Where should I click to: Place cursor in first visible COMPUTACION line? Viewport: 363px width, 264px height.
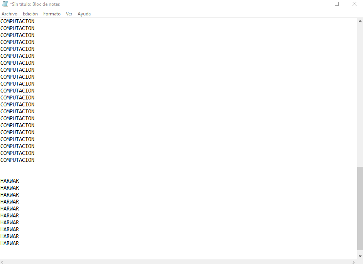pos(17,21)
